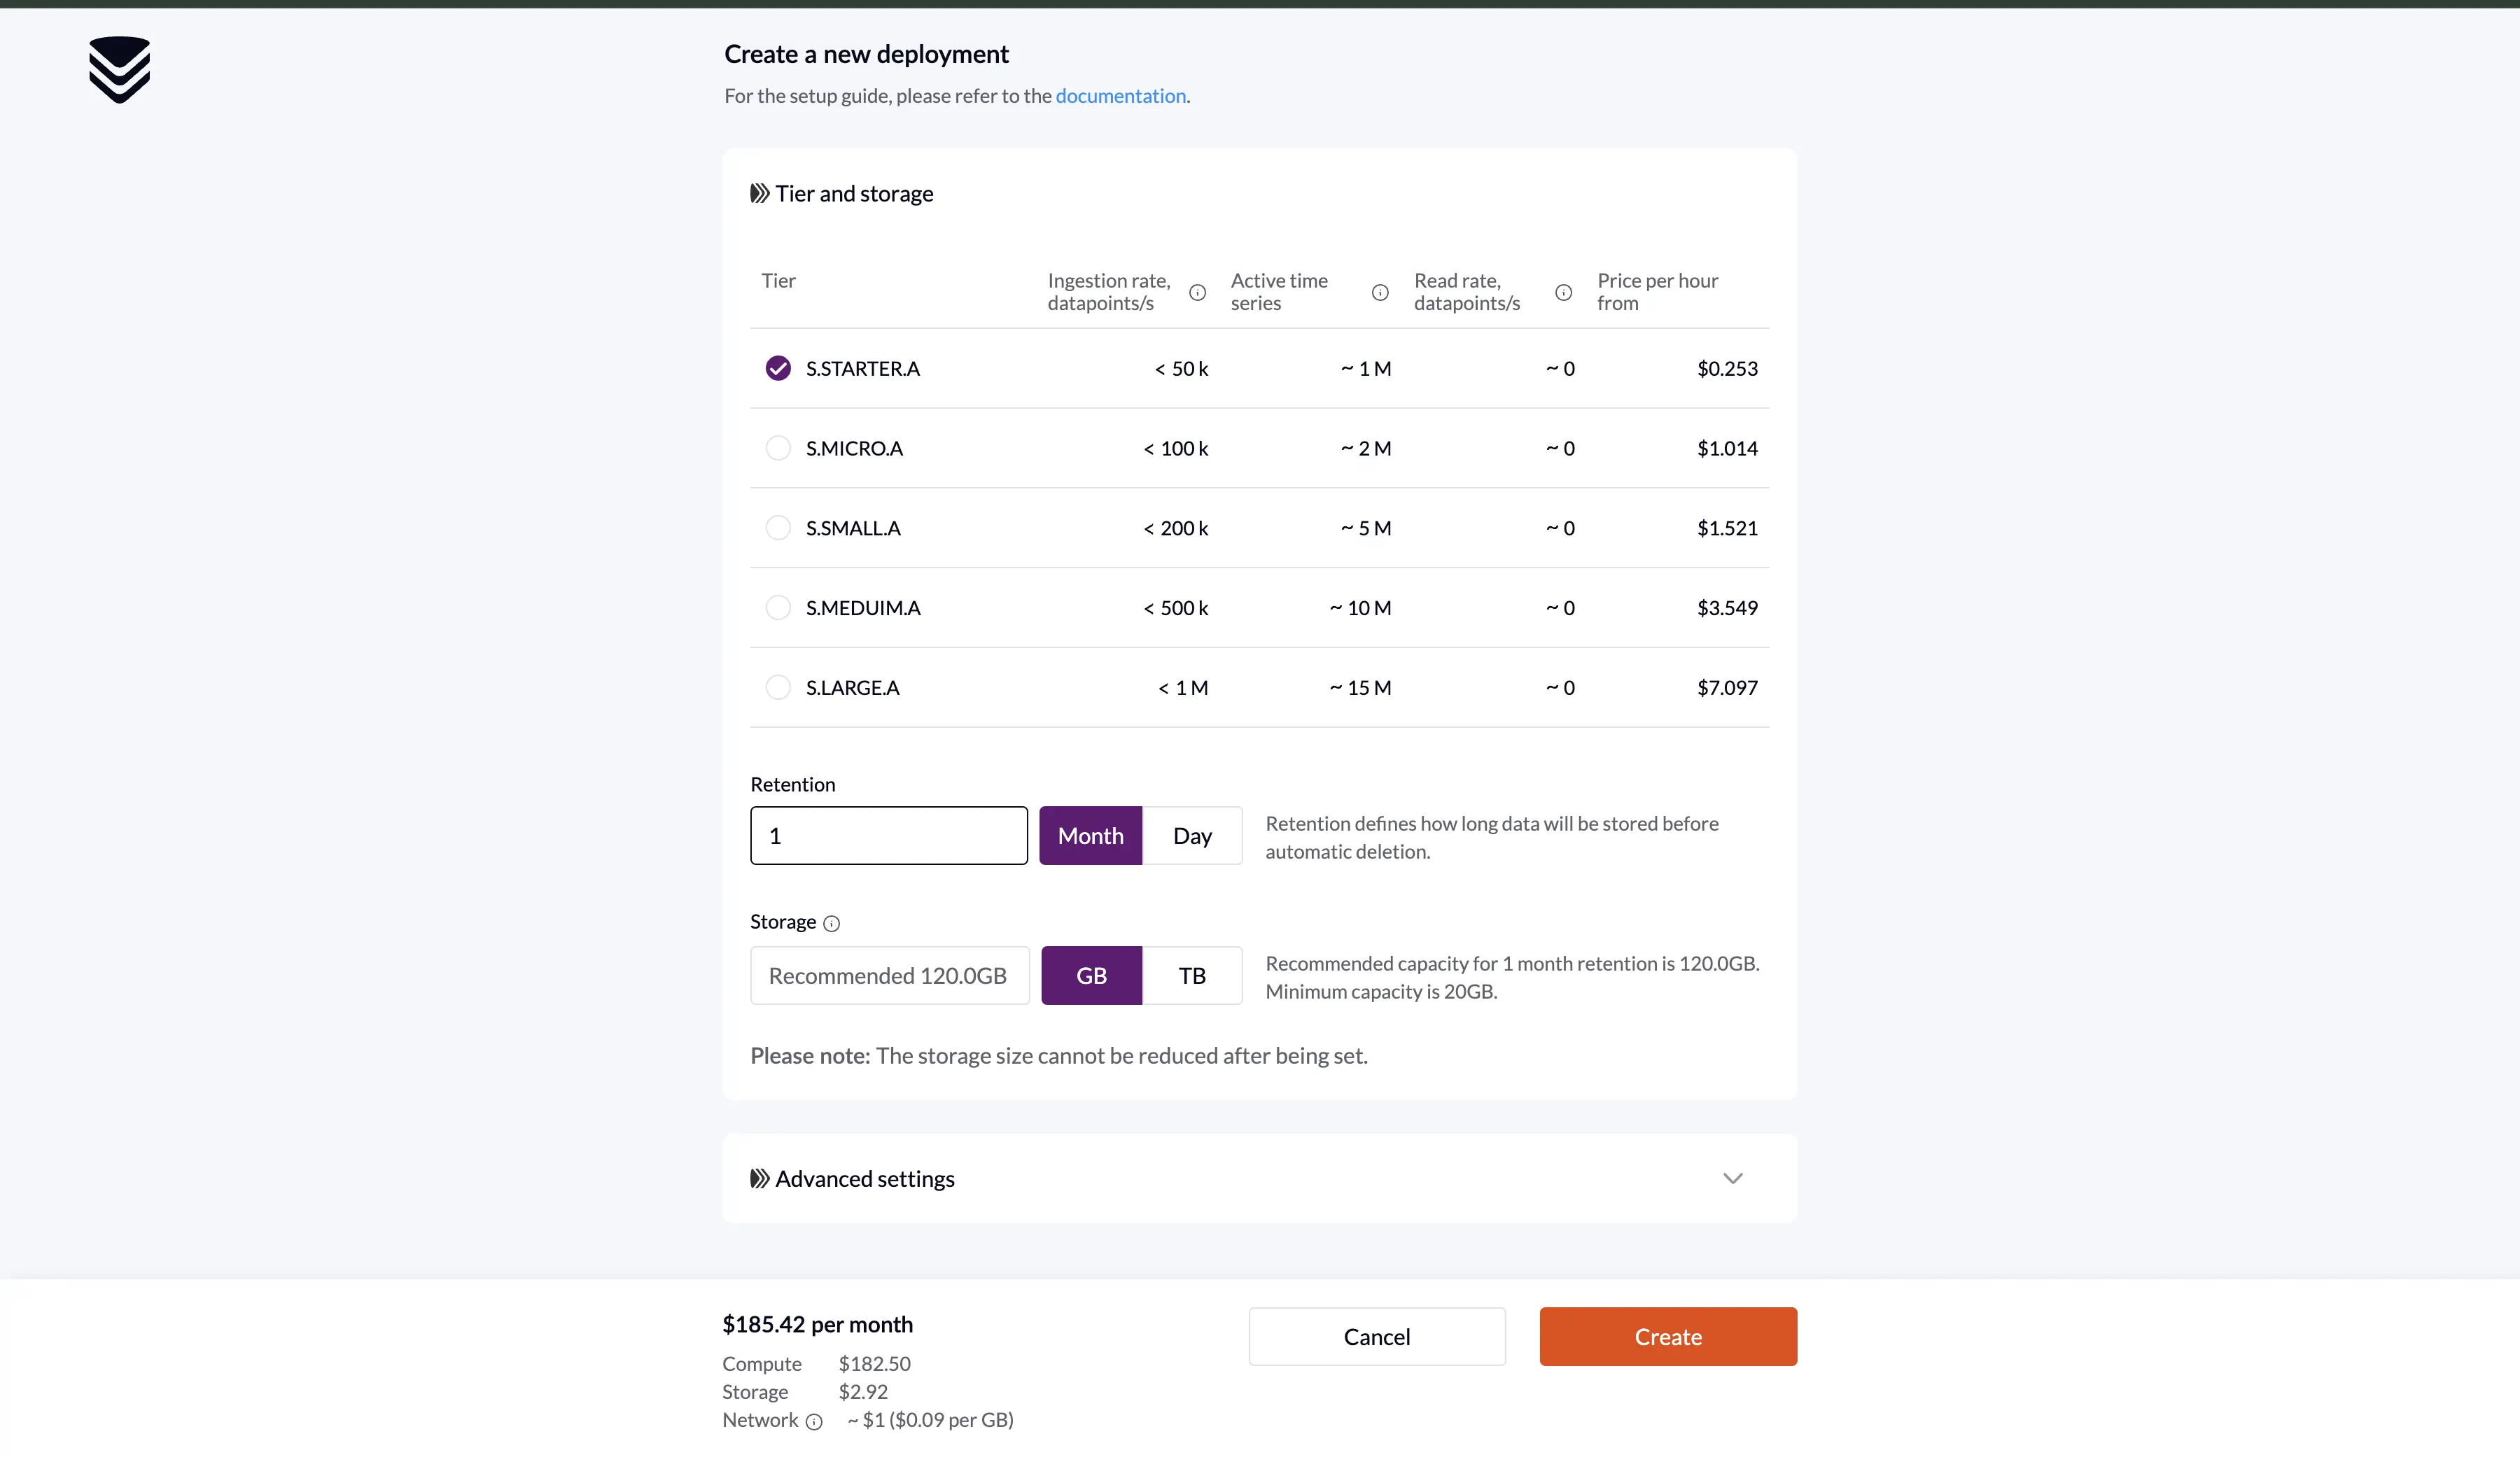This screenshot has height=1457, width=2520.
Task: Select the S.MICRO.A tier option
Action: click(x=777, y=447)
